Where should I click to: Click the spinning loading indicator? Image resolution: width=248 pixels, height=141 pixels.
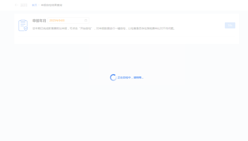113,78
